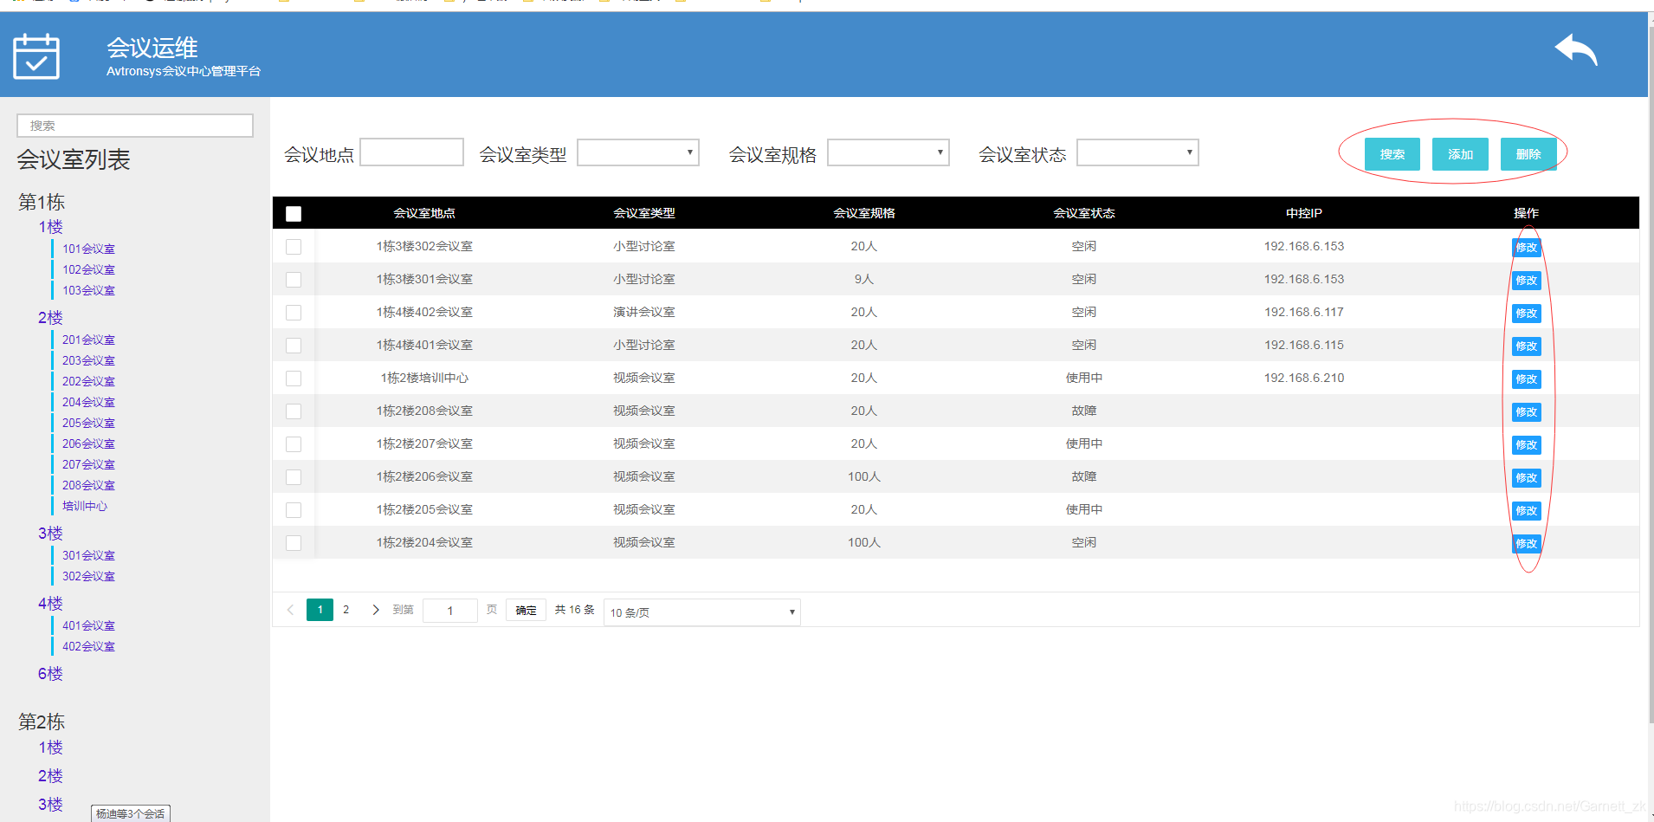Open 203会议室 in the tree
This screenshot has width=1654, height=822.
[88, 360]
